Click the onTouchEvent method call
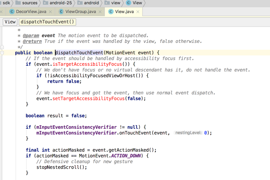Image resolution: width=270 pixels, height=180 pixels. [135, 133]
